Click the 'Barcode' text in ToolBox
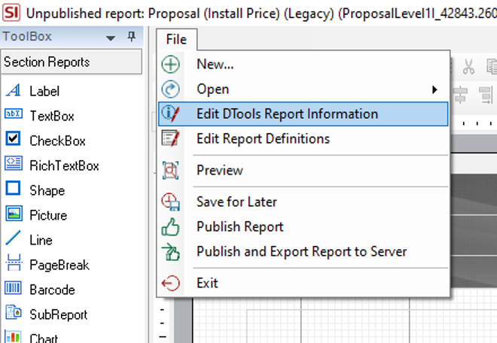The width and height of the screenshot is (497, 343). pos(52,290)
